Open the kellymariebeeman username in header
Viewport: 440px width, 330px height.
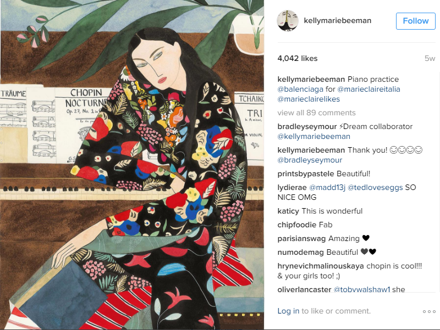337,21
